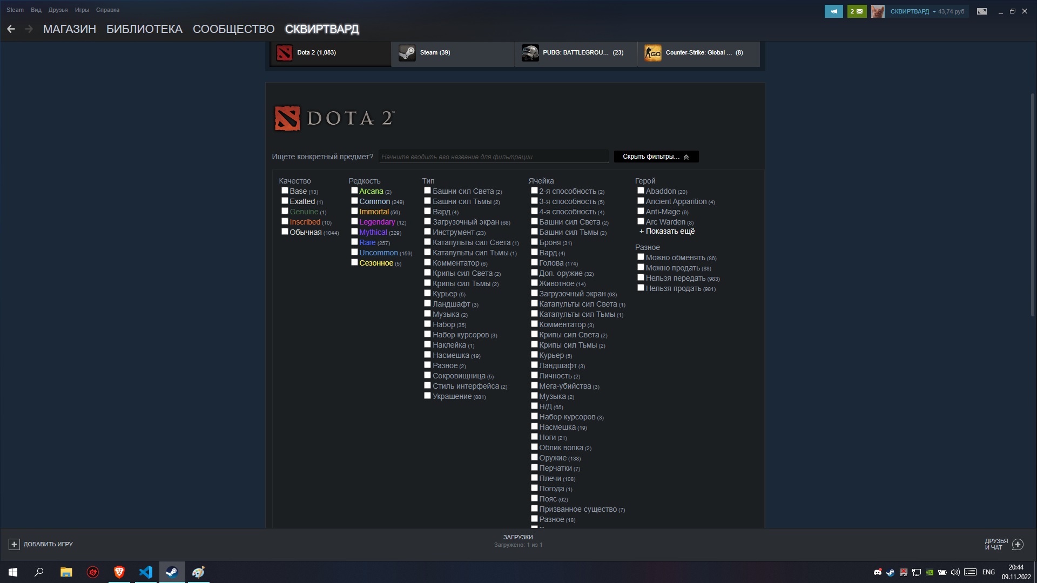
Task: Check the Загрузочный экран type filter
Action: pos(427,221)
